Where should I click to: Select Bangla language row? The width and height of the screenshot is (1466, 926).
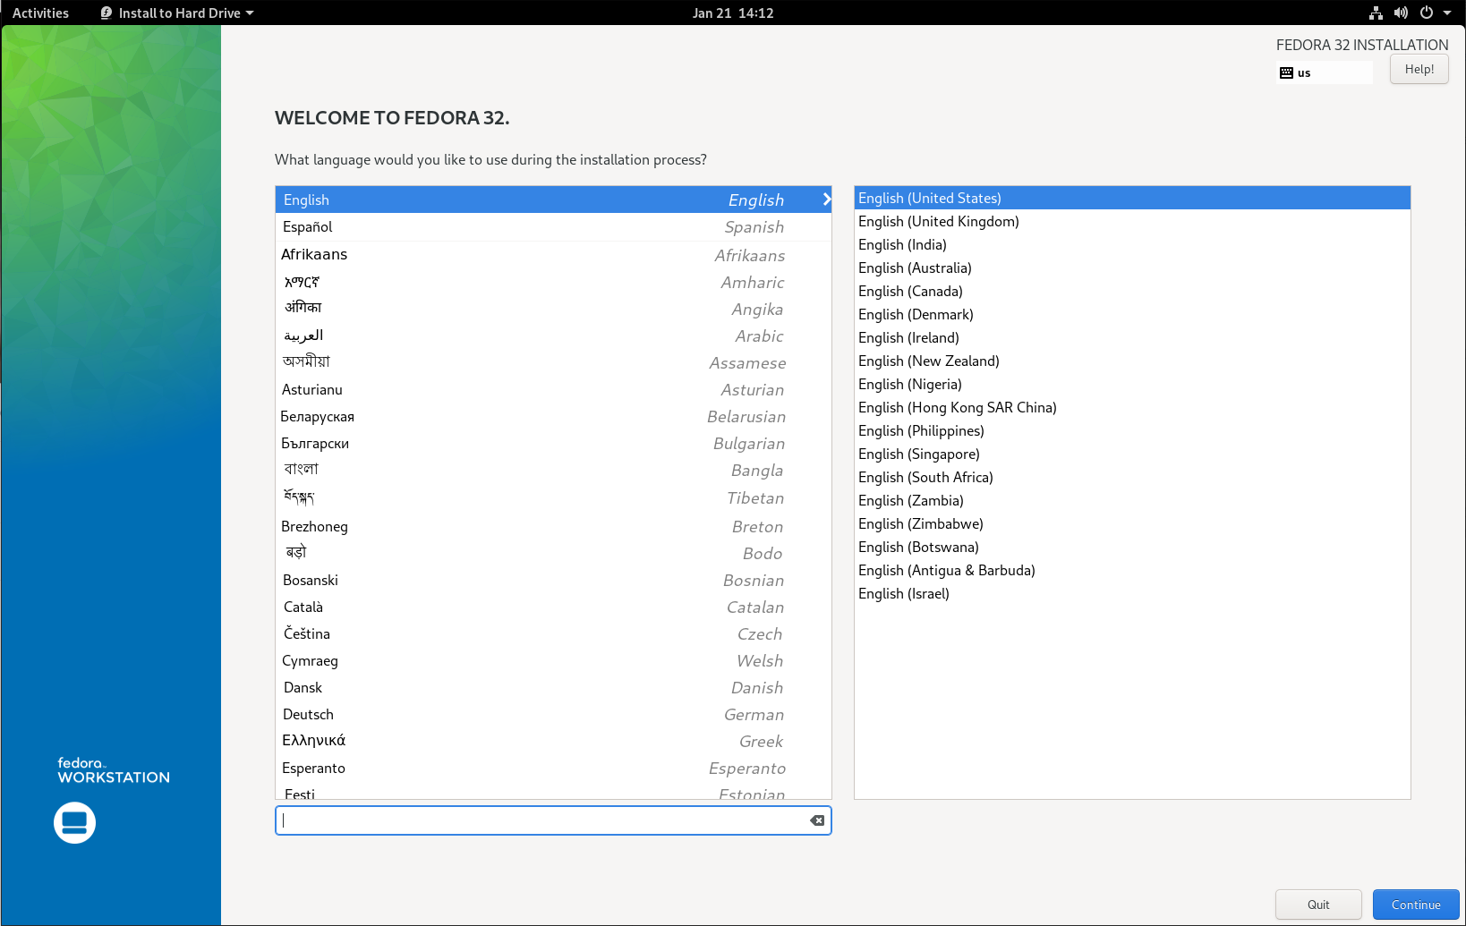click(x=553, y=470)
